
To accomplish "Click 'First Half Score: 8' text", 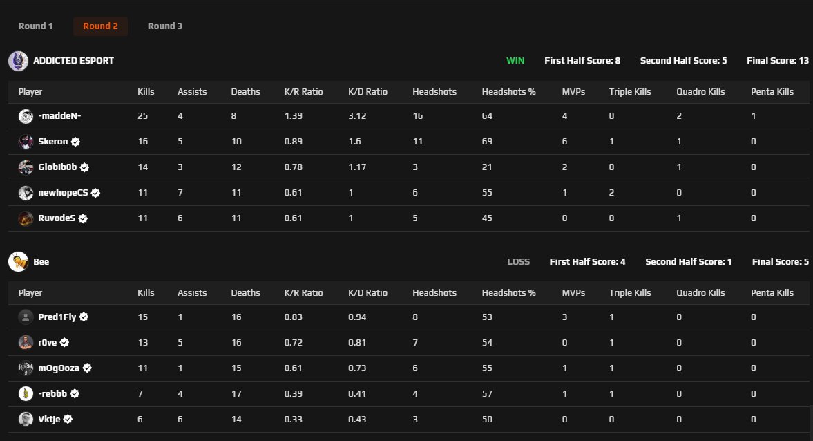I will click(x=582, y=61).
